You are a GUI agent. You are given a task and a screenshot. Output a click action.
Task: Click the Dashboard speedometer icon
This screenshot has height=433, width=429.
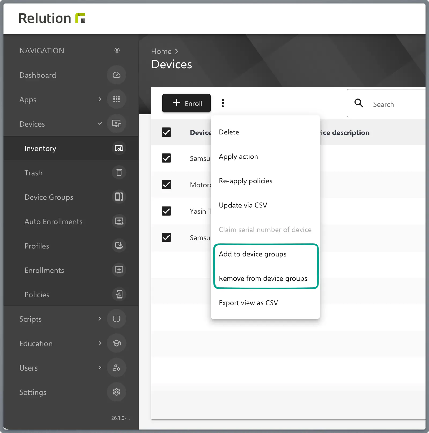point(116,75)
